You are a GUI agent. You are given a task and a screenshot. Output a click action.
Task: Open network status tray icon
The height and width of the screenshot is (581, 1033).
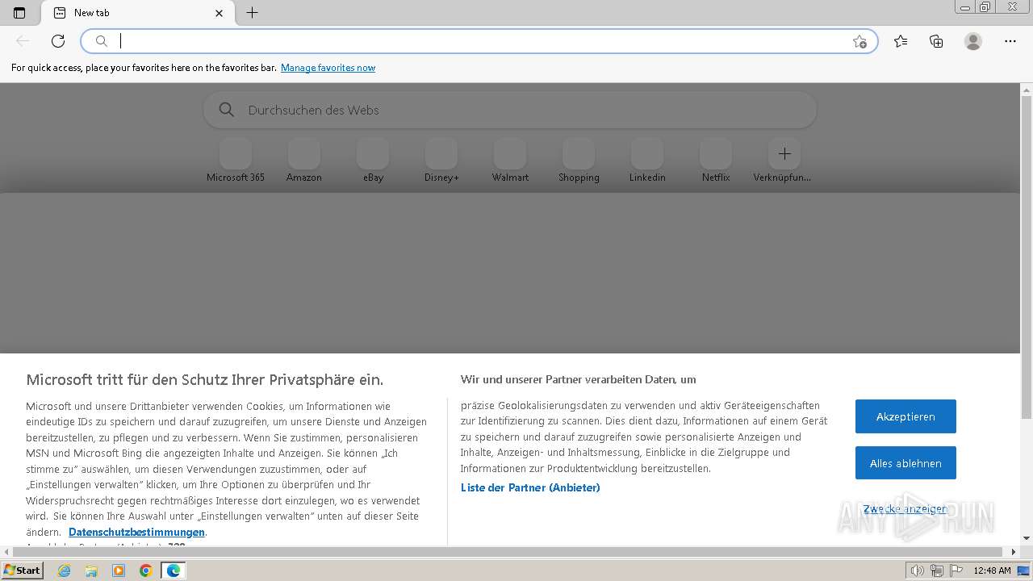936,571
